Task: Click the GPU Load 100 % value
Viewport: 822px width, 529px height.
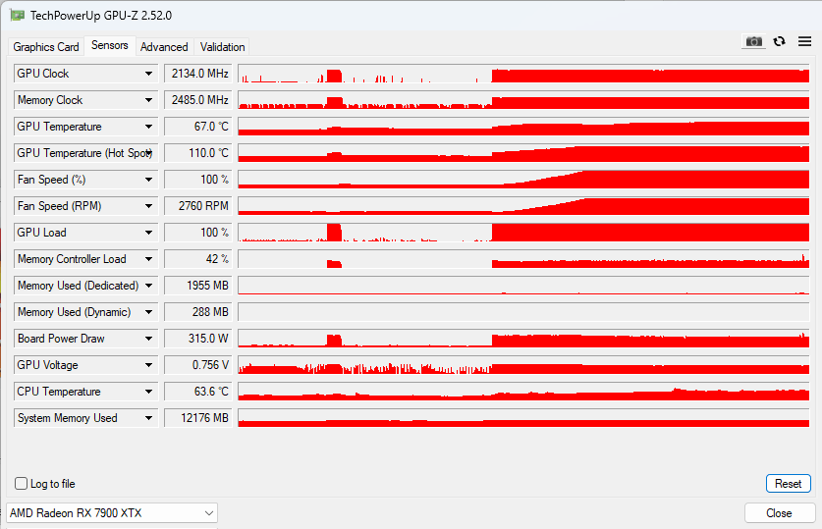Action: pos(198,233)
